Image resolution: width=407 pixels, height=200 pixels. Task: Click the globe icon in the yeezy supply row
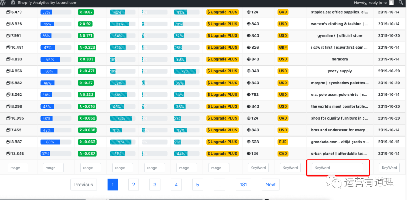(x=249, y=71)
